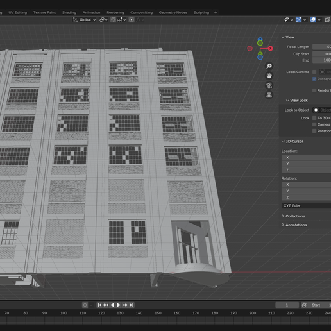Switch to Shading workspace
The height and width of the screenshot is (331, 331).
69,12
